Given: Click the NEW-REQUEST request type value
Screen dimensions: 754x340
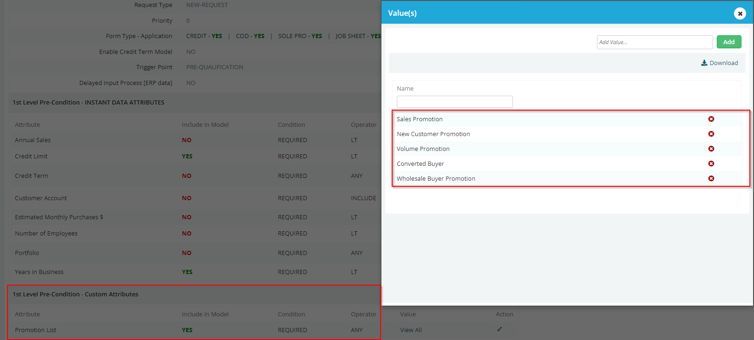Looking at the screenshot, I should tap(207, 5).
